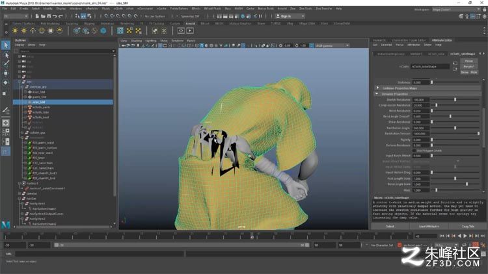Pick the Scale tool in toolbox
This screenshot has height=274, width=488.
(x=5, y=93)
